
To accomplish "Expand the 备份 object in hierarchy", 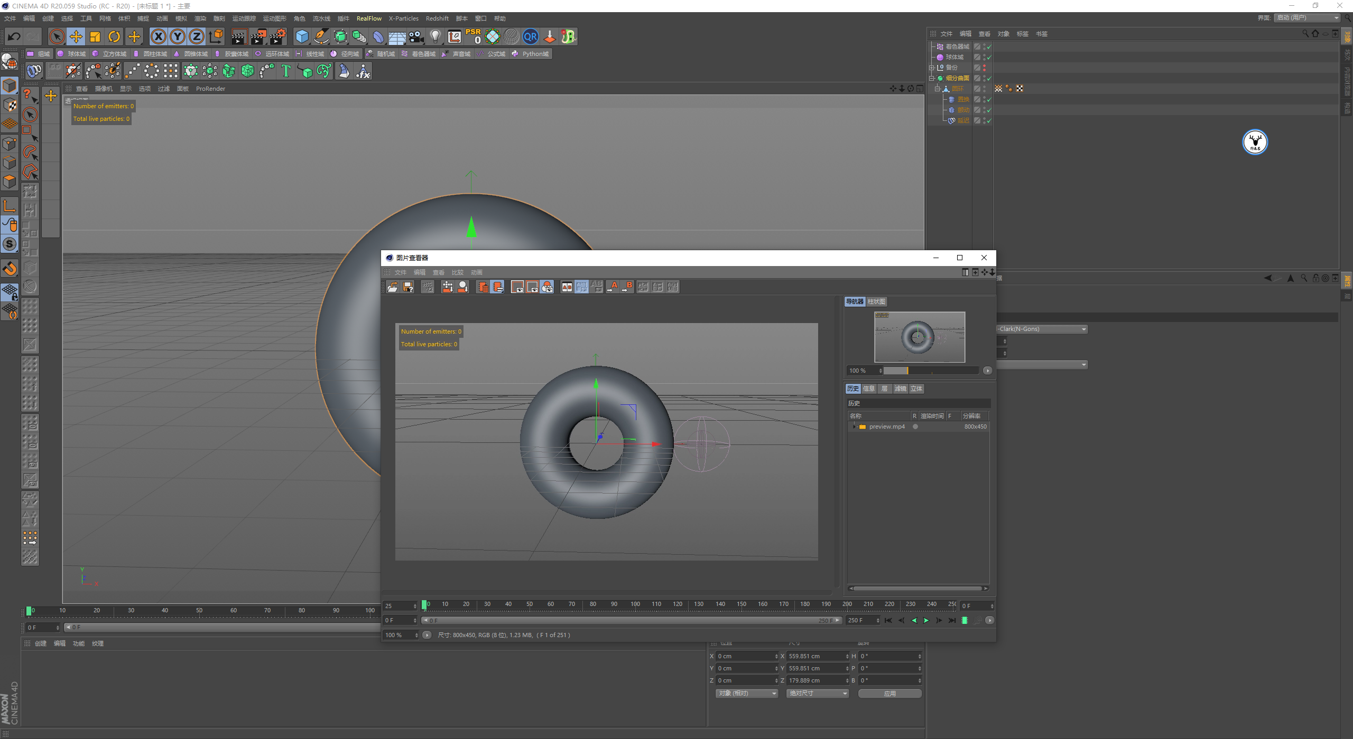I will (932, 68).
